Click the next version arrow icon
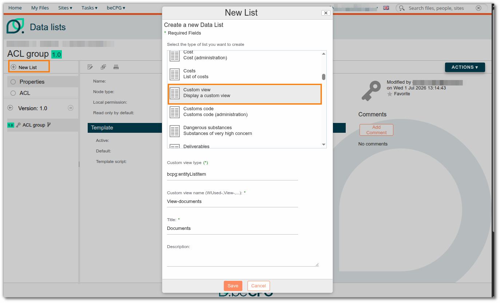500x303 pixels. [71, 108]
